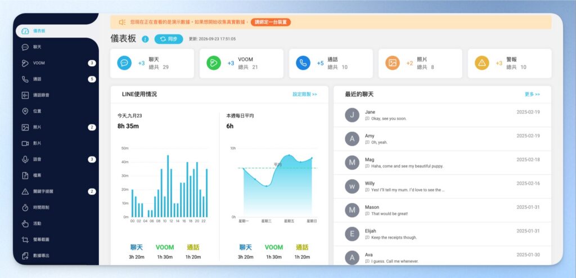Image resolution: width=576 pixels, height=278 pixels.
Task: Click the orange image icon on 照片 card
Action: 392,63
